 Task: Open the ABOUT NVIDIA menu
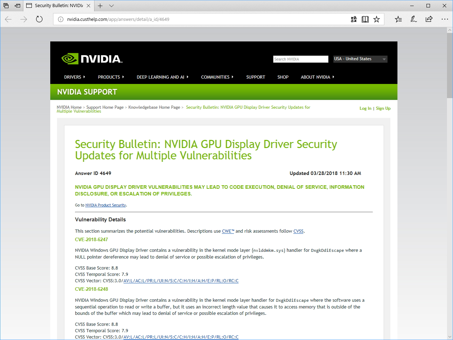[317, 77]
